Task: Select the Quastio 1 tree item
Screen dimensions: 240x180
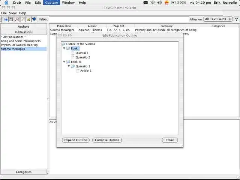Action: click(82, 53)
